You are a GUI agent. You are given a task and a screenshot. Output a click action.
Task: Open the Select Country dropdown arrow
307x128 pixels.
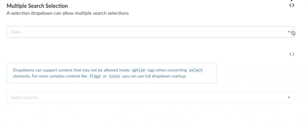[x=289, y=97]
